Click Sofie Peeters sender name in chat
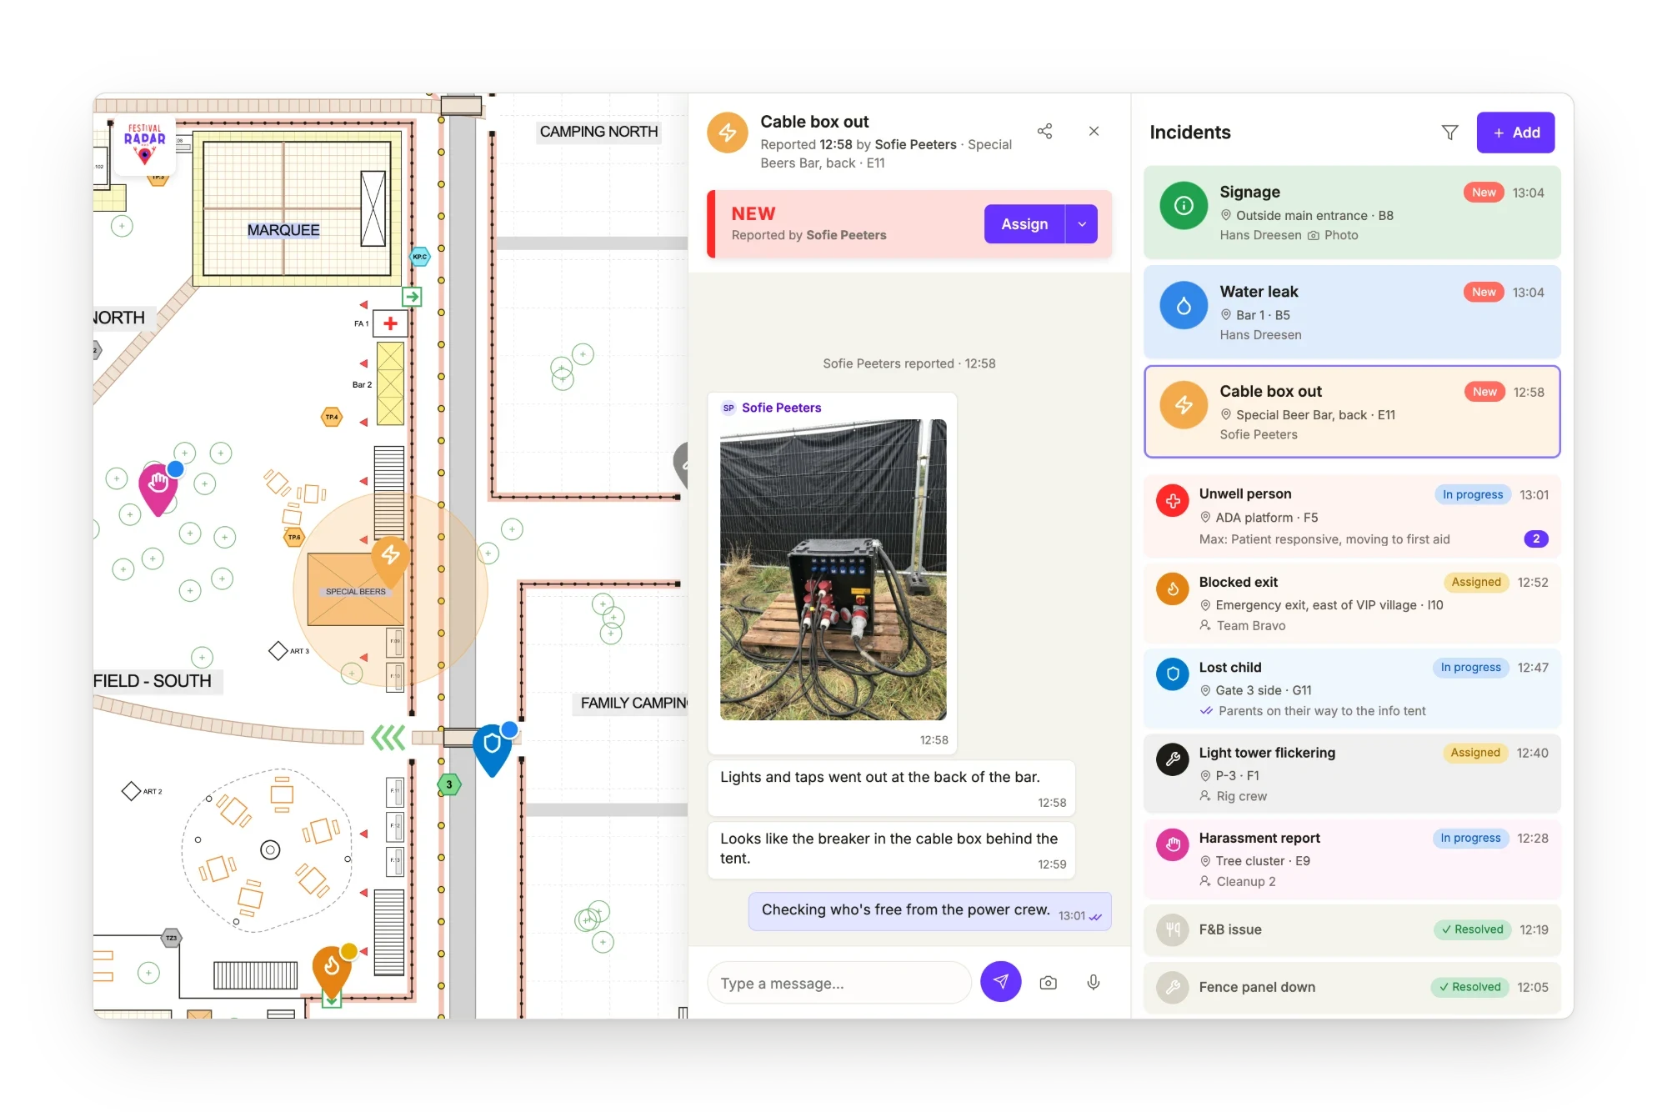Screen dimensions: 1667x1112 (x=781, y=408)
